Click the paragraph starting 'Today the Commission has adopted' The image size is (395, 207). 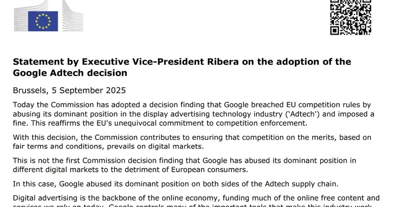(x=194, y=114)
